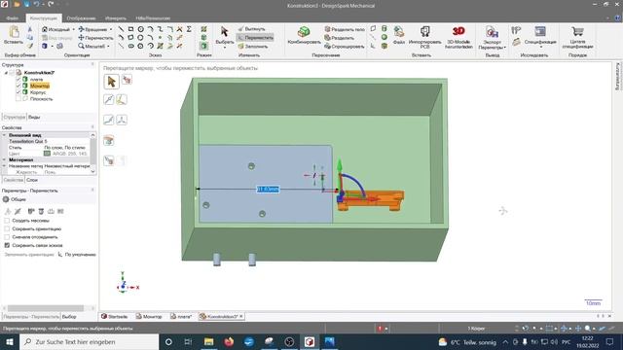
Task: Click the Sigma equation sketch icon
Action: tap(189, 29)
